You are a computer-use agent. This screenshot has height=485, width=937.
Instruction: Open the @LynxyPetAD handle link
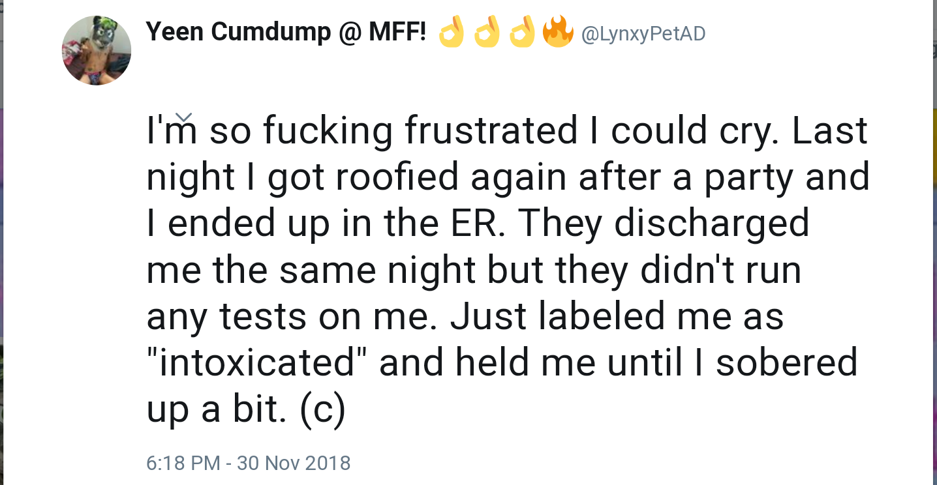(x=643, y=34)
